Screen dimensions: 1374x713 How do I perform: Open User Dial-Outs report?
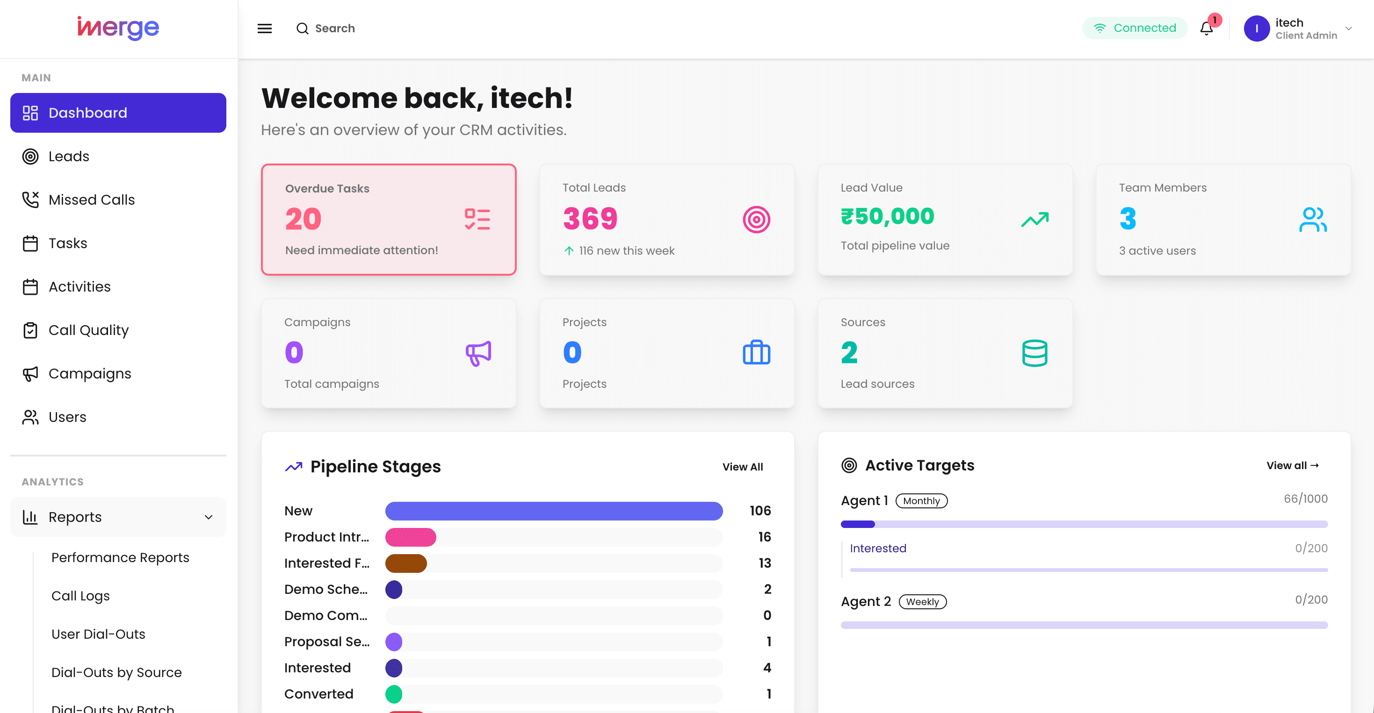coord(98,634)
